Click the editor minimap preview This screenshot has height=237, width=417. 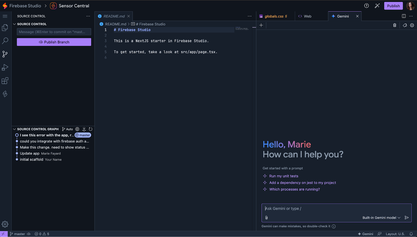point(242,29)
